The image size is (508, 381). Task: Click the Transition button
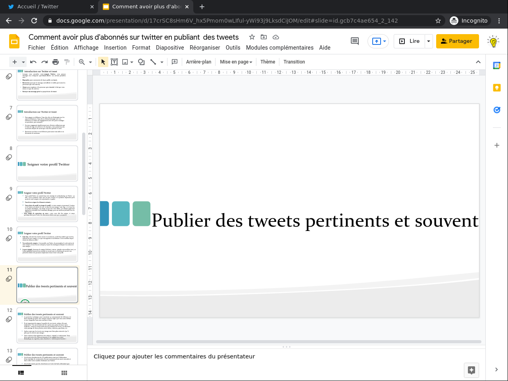294,62
